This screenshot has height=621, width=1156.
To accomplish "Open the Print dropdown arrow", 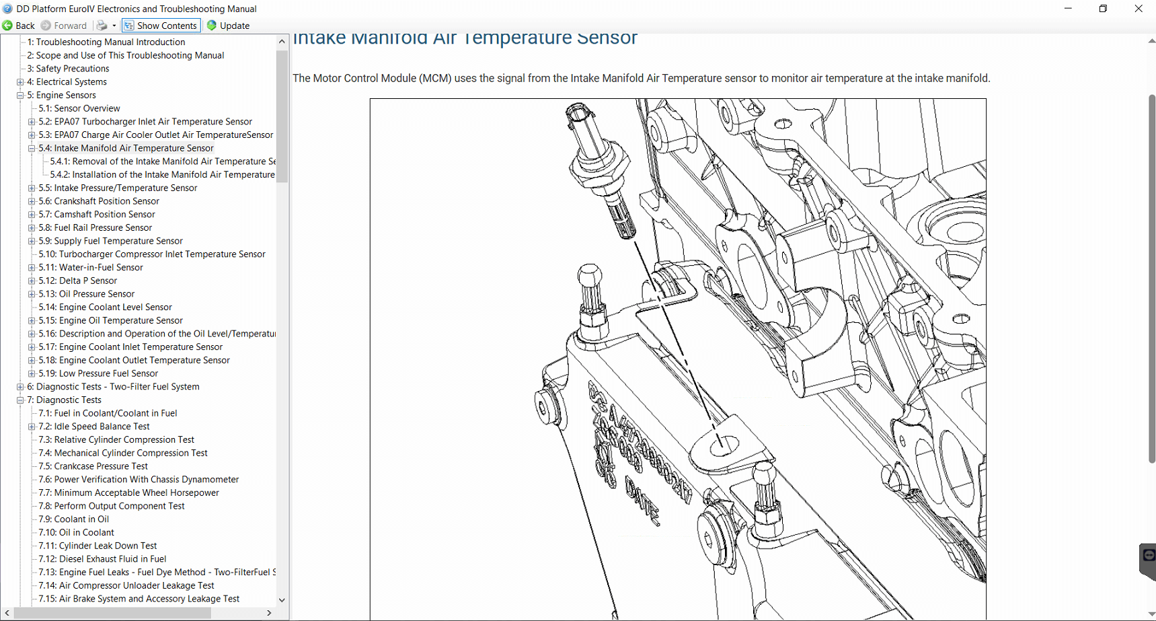I will tap(114, 26).
